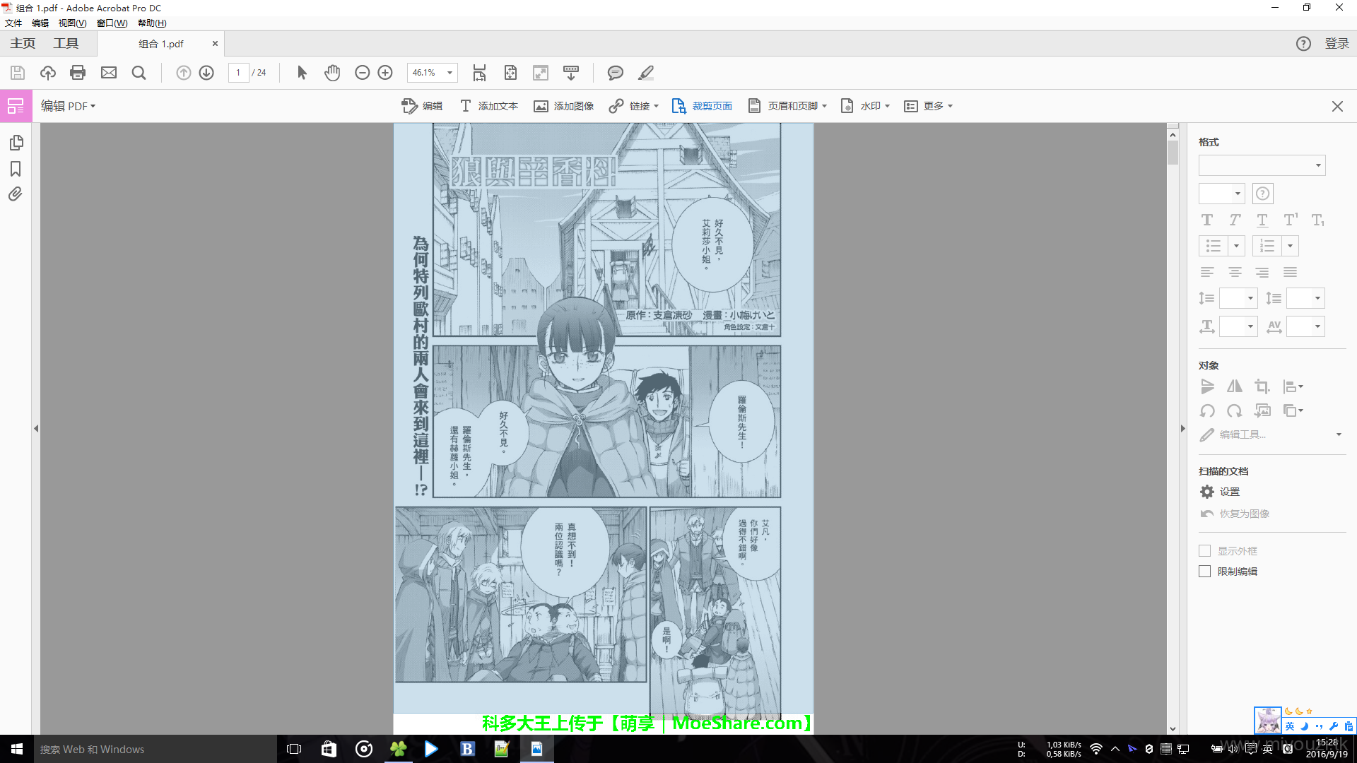Switch to the 工具 tab
Screen dimensions: 1357x763
[x=66, y=44]
